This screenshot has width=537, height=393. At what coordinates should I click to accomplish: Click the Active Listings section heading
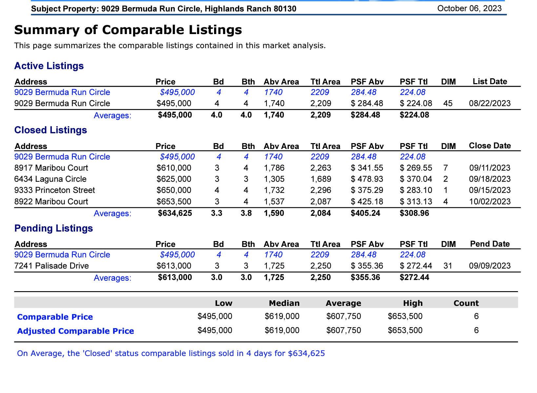point(49,66)
